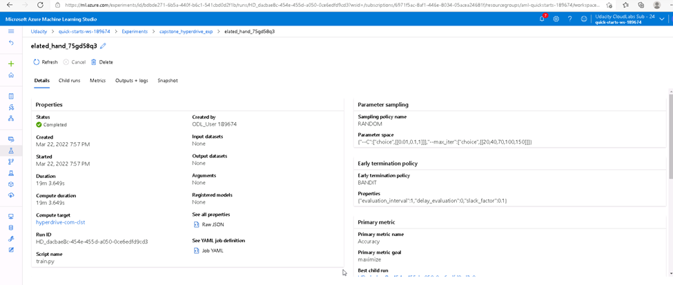Select the highlighted Experiments flask icon
Screen dimensions: 673x285
tap(11, 150)
